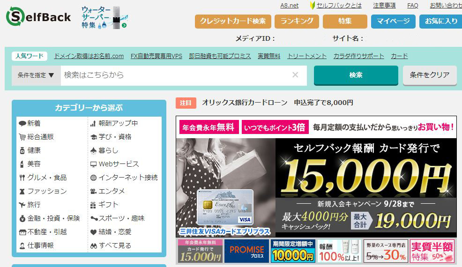Image resolution: width=462 pixels, height=267 pixels.
Task: Open the 新着 category
Action: coord(34,124)
